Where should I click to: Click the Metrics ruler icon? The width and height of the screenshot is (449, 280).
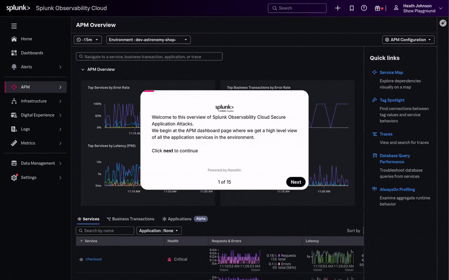click(x=14, y=143)
